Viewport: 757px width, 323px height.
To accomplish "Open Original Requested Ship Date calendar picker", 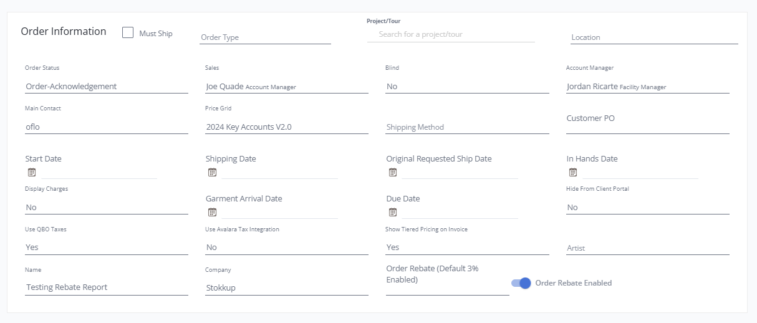I will [x=393, y=173].
